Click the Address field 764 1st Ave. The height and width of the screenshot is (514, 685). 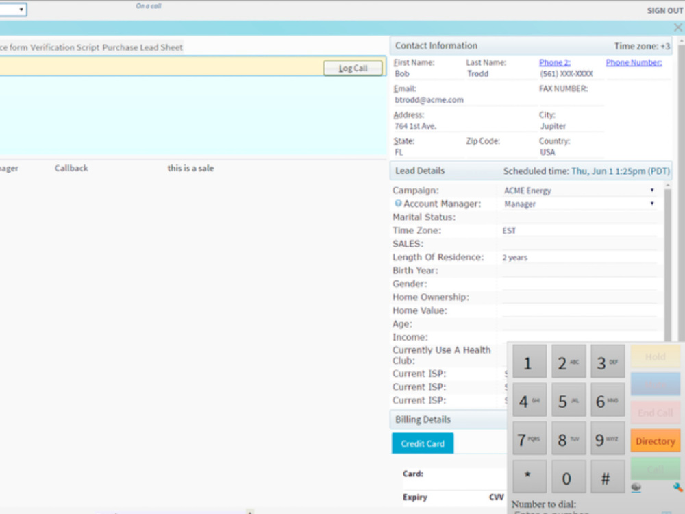464,126
